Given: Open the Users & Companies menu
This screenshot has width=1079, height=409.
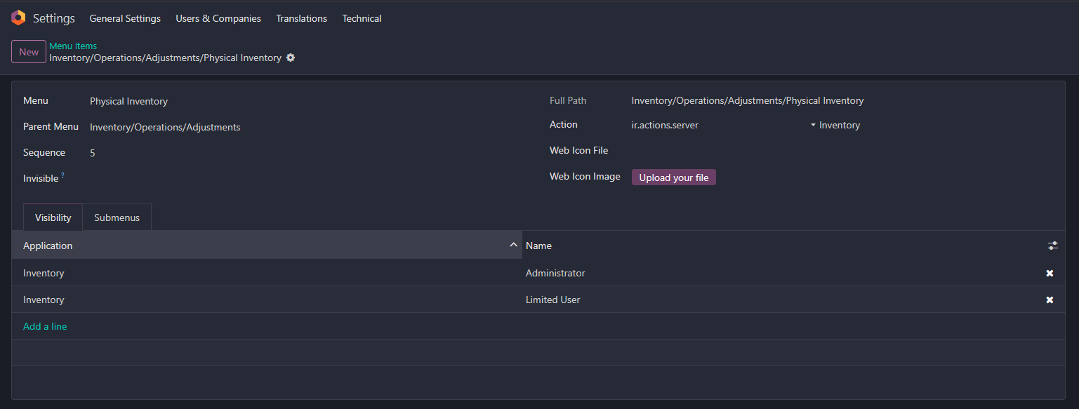Looking at the screenshot, I should pyautogui.click(x=218, y=18).
